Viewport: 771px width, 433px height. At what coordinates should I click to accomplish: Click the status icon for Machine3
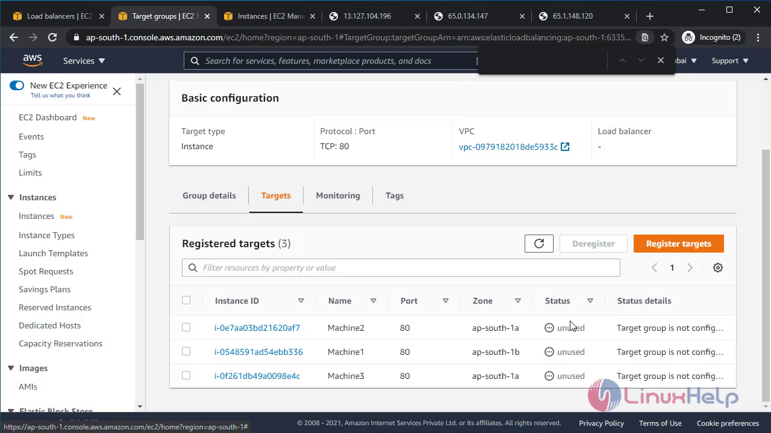pyautogui.click(x=549, y=376)
